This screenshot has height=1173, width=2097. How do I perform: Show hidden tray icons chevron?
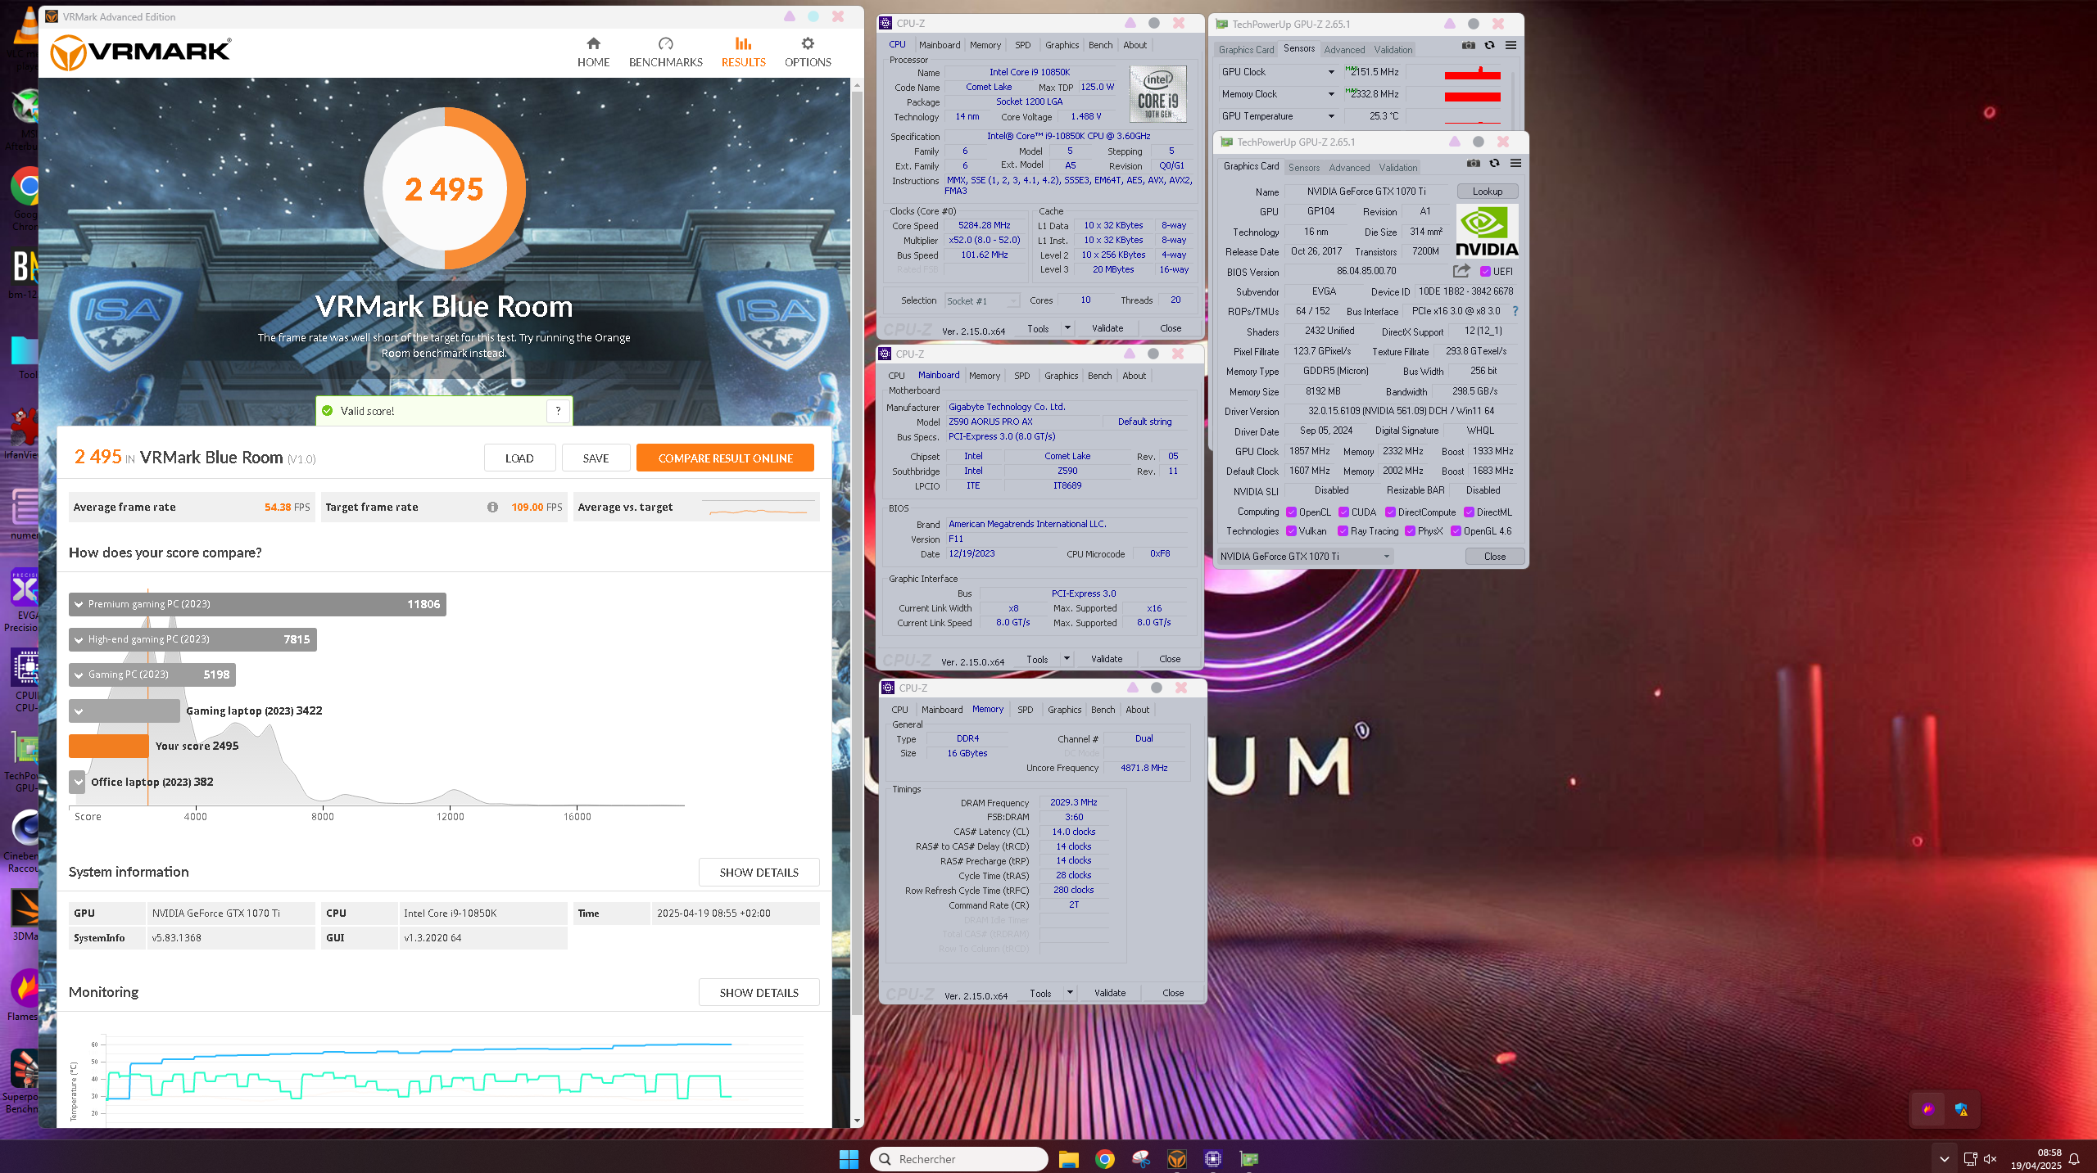(x=1944, y=1158)
